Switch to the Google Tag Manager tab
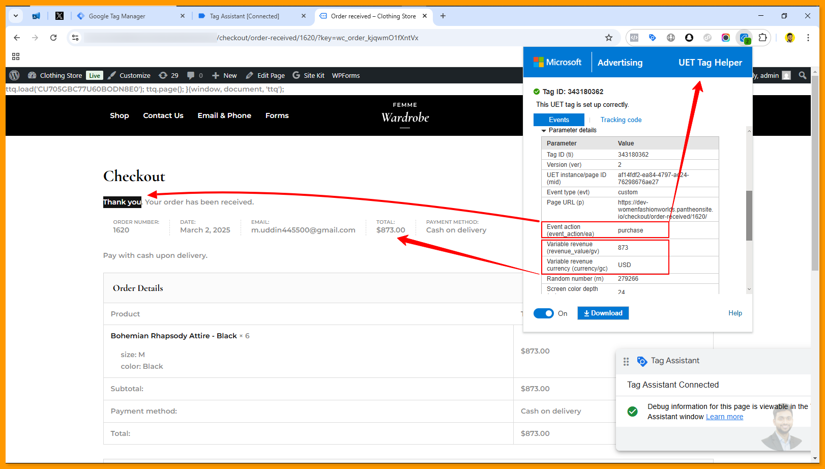The image size is (825, 469). click(117, 16)
